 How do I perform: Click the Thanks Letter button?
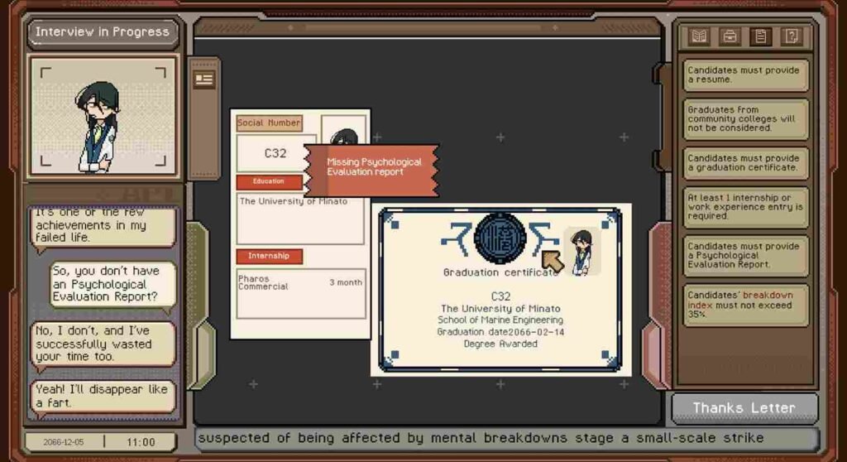tap(744, 407)
